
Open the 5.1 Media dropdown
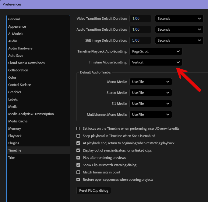tap(150, 104)
